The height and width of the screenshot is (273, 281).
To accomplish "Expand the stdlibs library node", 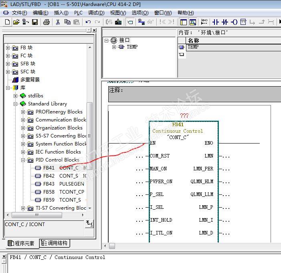I will [x=15, y=96].
